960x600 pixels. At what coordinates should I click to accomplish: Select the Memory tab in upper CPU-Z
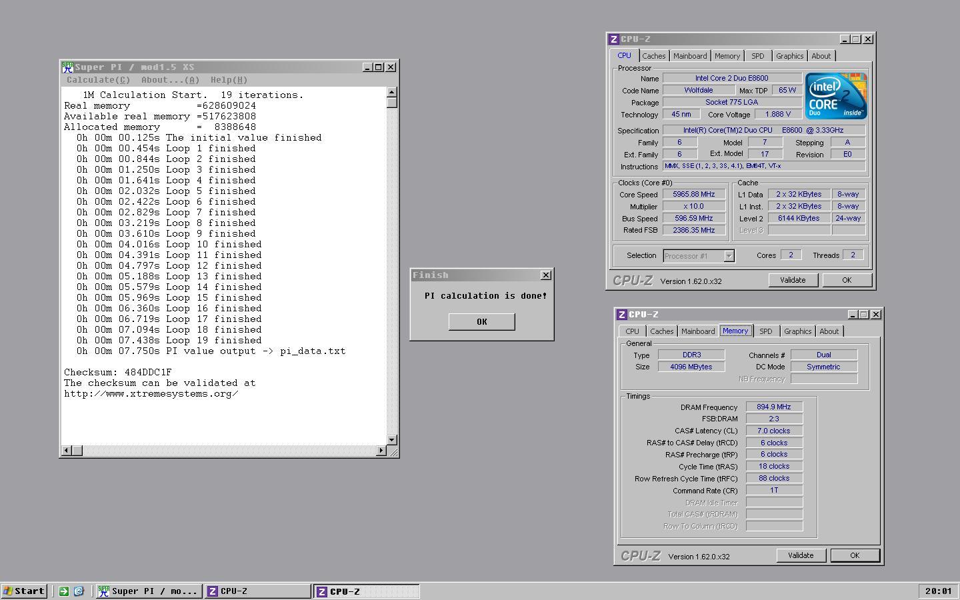[727, 56]
